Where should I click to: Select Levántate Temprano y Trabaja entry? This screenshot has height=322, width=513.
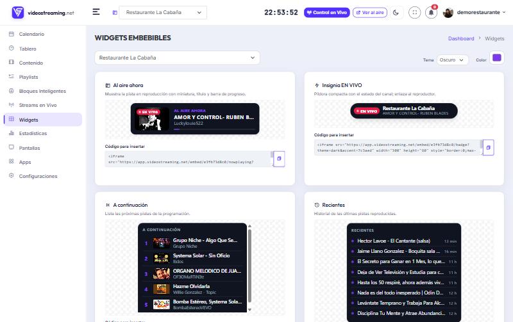[404, 303]
